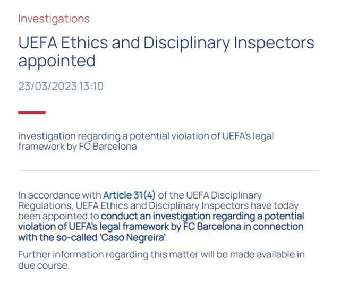340x284 pixels.
Task: Click the short red accent bar
Action: click(x=32, y=113)
